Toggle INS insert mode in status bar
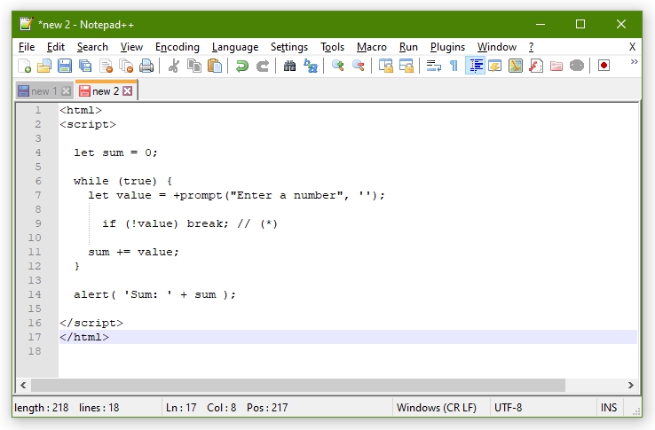The height and width of the screenshot is (430, 655). [609, 408]
